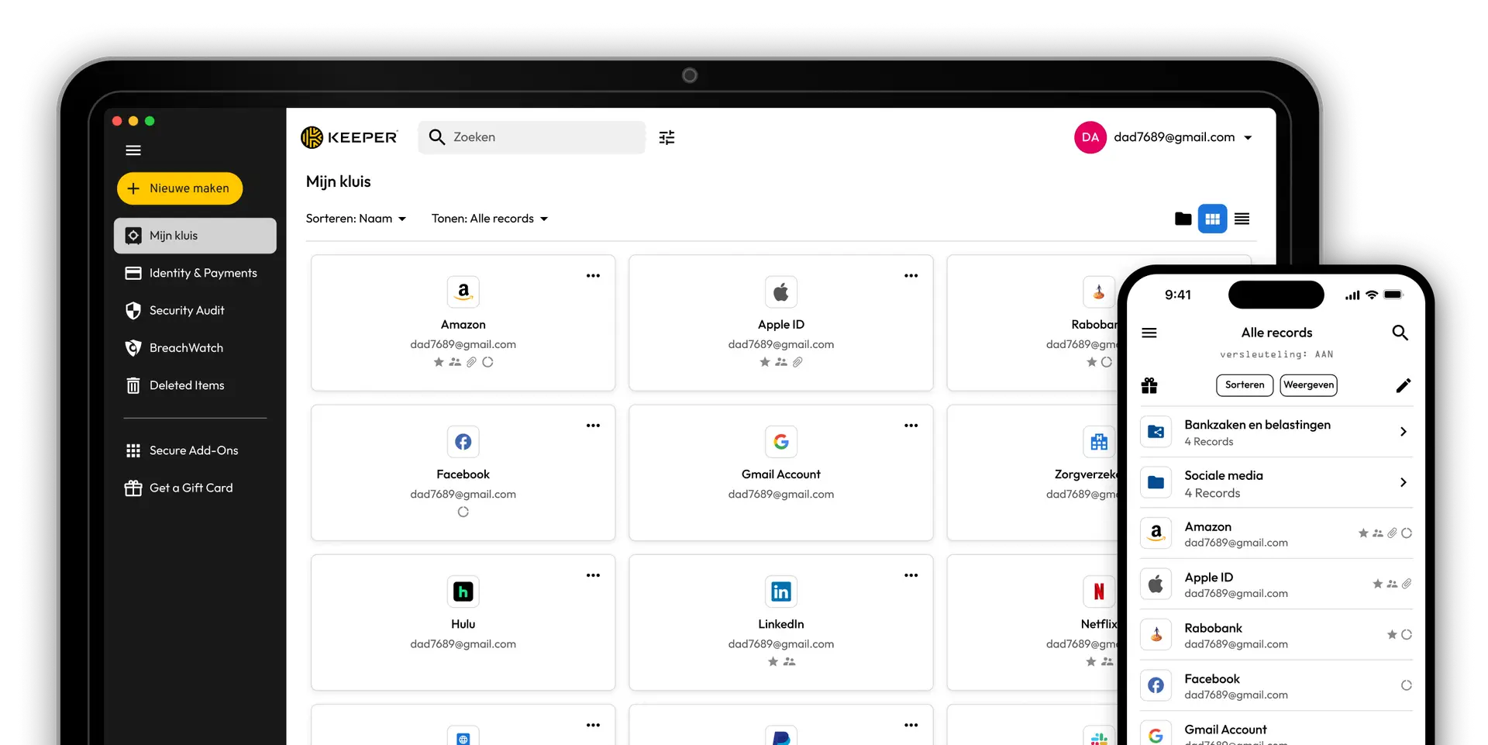1488x745 pixels.
Task: Open the LinkedIn record title
Action: [x=781, y=624]
